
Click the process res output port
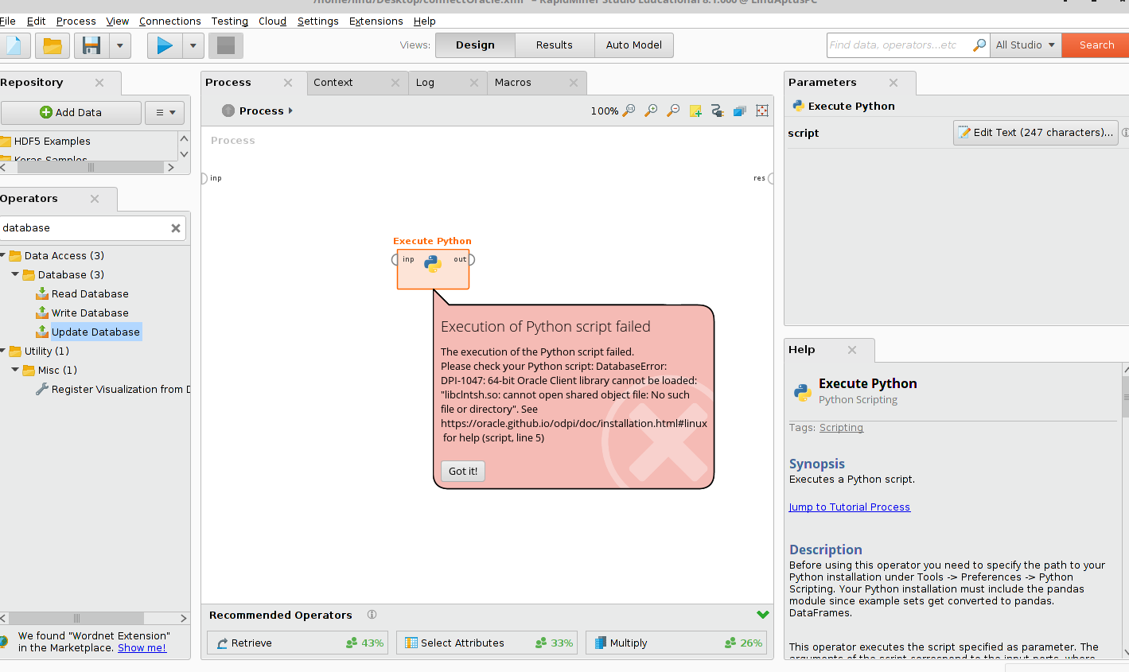pyautogui.click(x=770, y=178)
